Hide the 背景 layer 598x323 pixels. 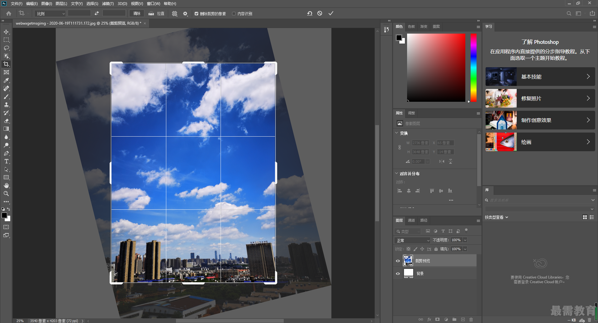pos(398,274)
